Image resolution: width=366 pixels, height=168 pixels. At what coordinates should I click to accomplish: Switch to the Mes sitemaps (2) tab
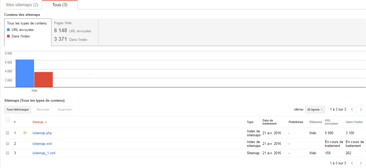[22, 5]
